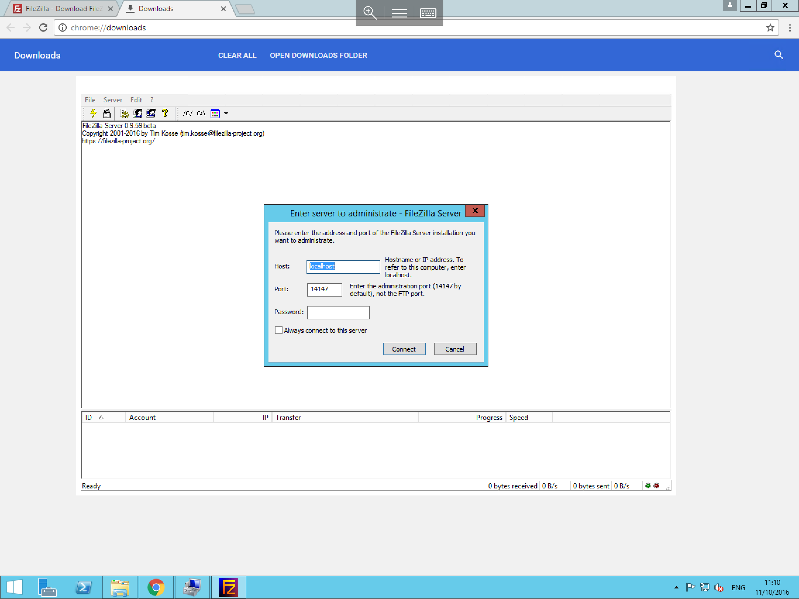The image size is (799, 599).
Task: Click the OPEN DOWNLOADS FOLDER link
Action: coord(318,55)
